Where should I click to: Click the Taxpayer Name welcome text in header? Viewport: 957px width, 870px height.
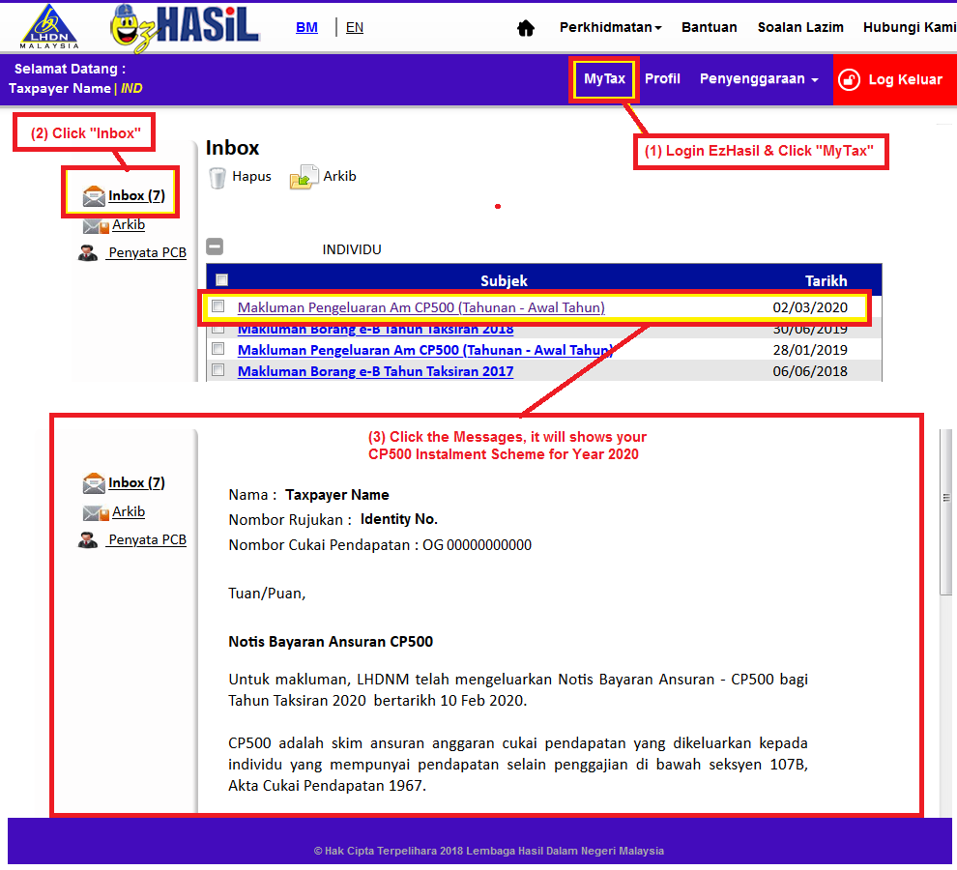[60, 89]
